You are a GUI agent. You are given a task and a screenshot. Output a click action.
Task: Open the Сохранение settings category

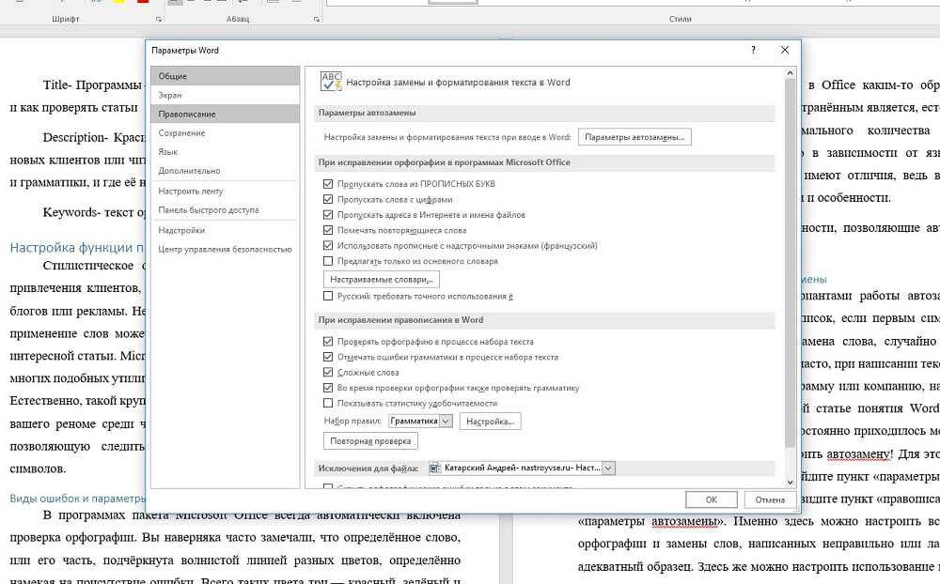[x=181, y=133]
